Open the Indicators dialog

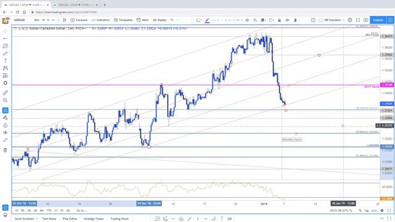click(x=101, y=20)
